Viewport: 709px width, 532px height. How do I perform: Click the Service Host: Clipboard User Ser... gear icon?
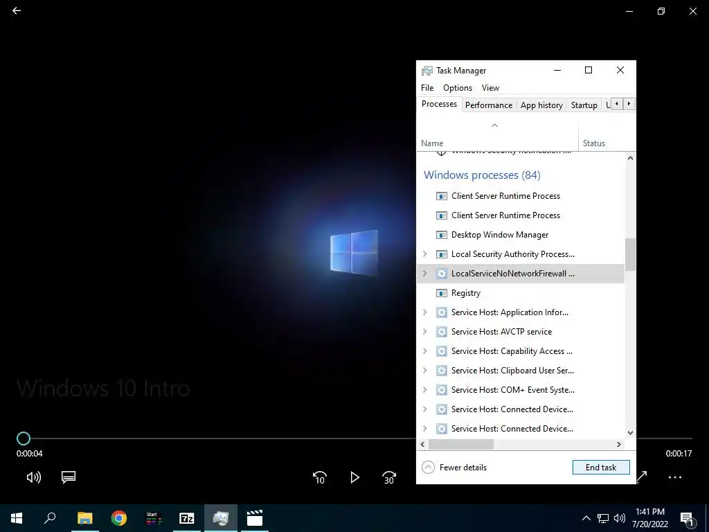441,371
